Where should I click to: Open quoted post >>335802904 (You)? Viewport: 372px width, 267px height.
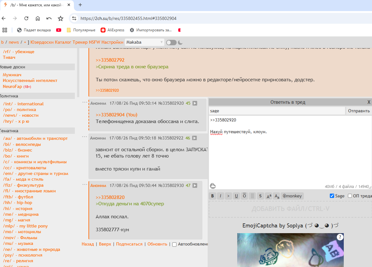coord(116,115)
